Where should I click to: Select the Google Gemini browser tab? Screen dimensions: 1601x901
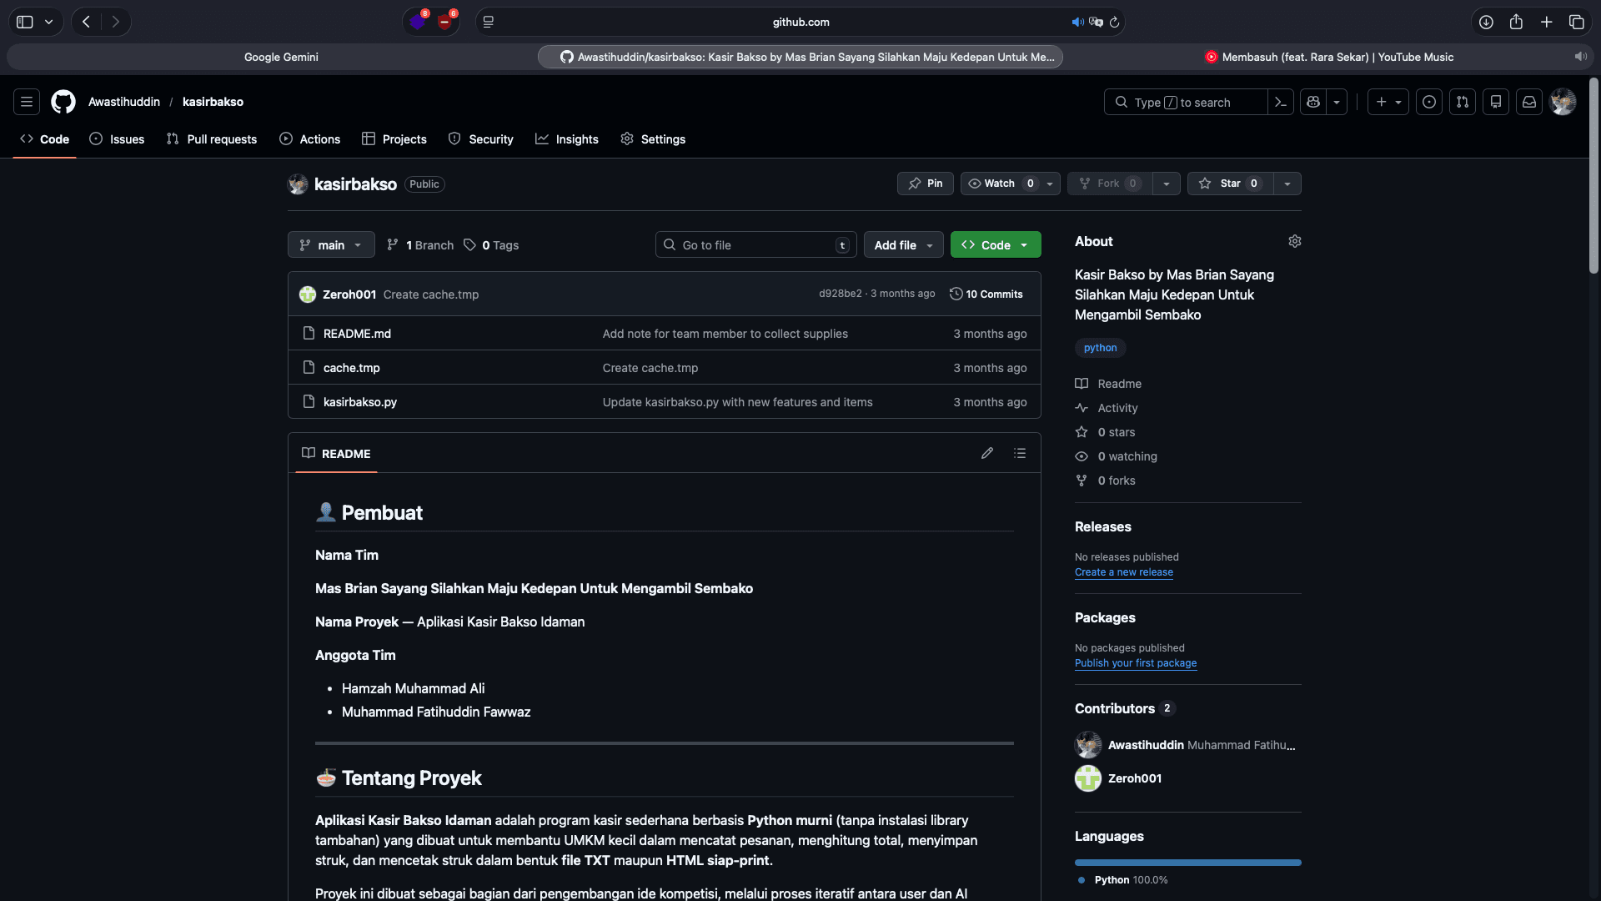pyautogui.click(x=281, y=57)
